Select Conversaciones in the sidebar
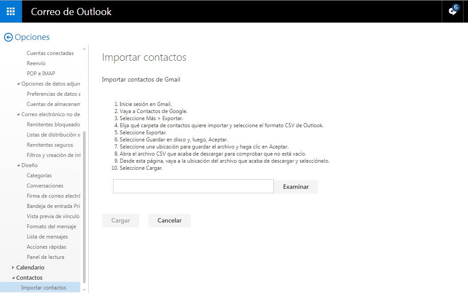This screenshot has width=468, height=293. [x=45, y=185]
